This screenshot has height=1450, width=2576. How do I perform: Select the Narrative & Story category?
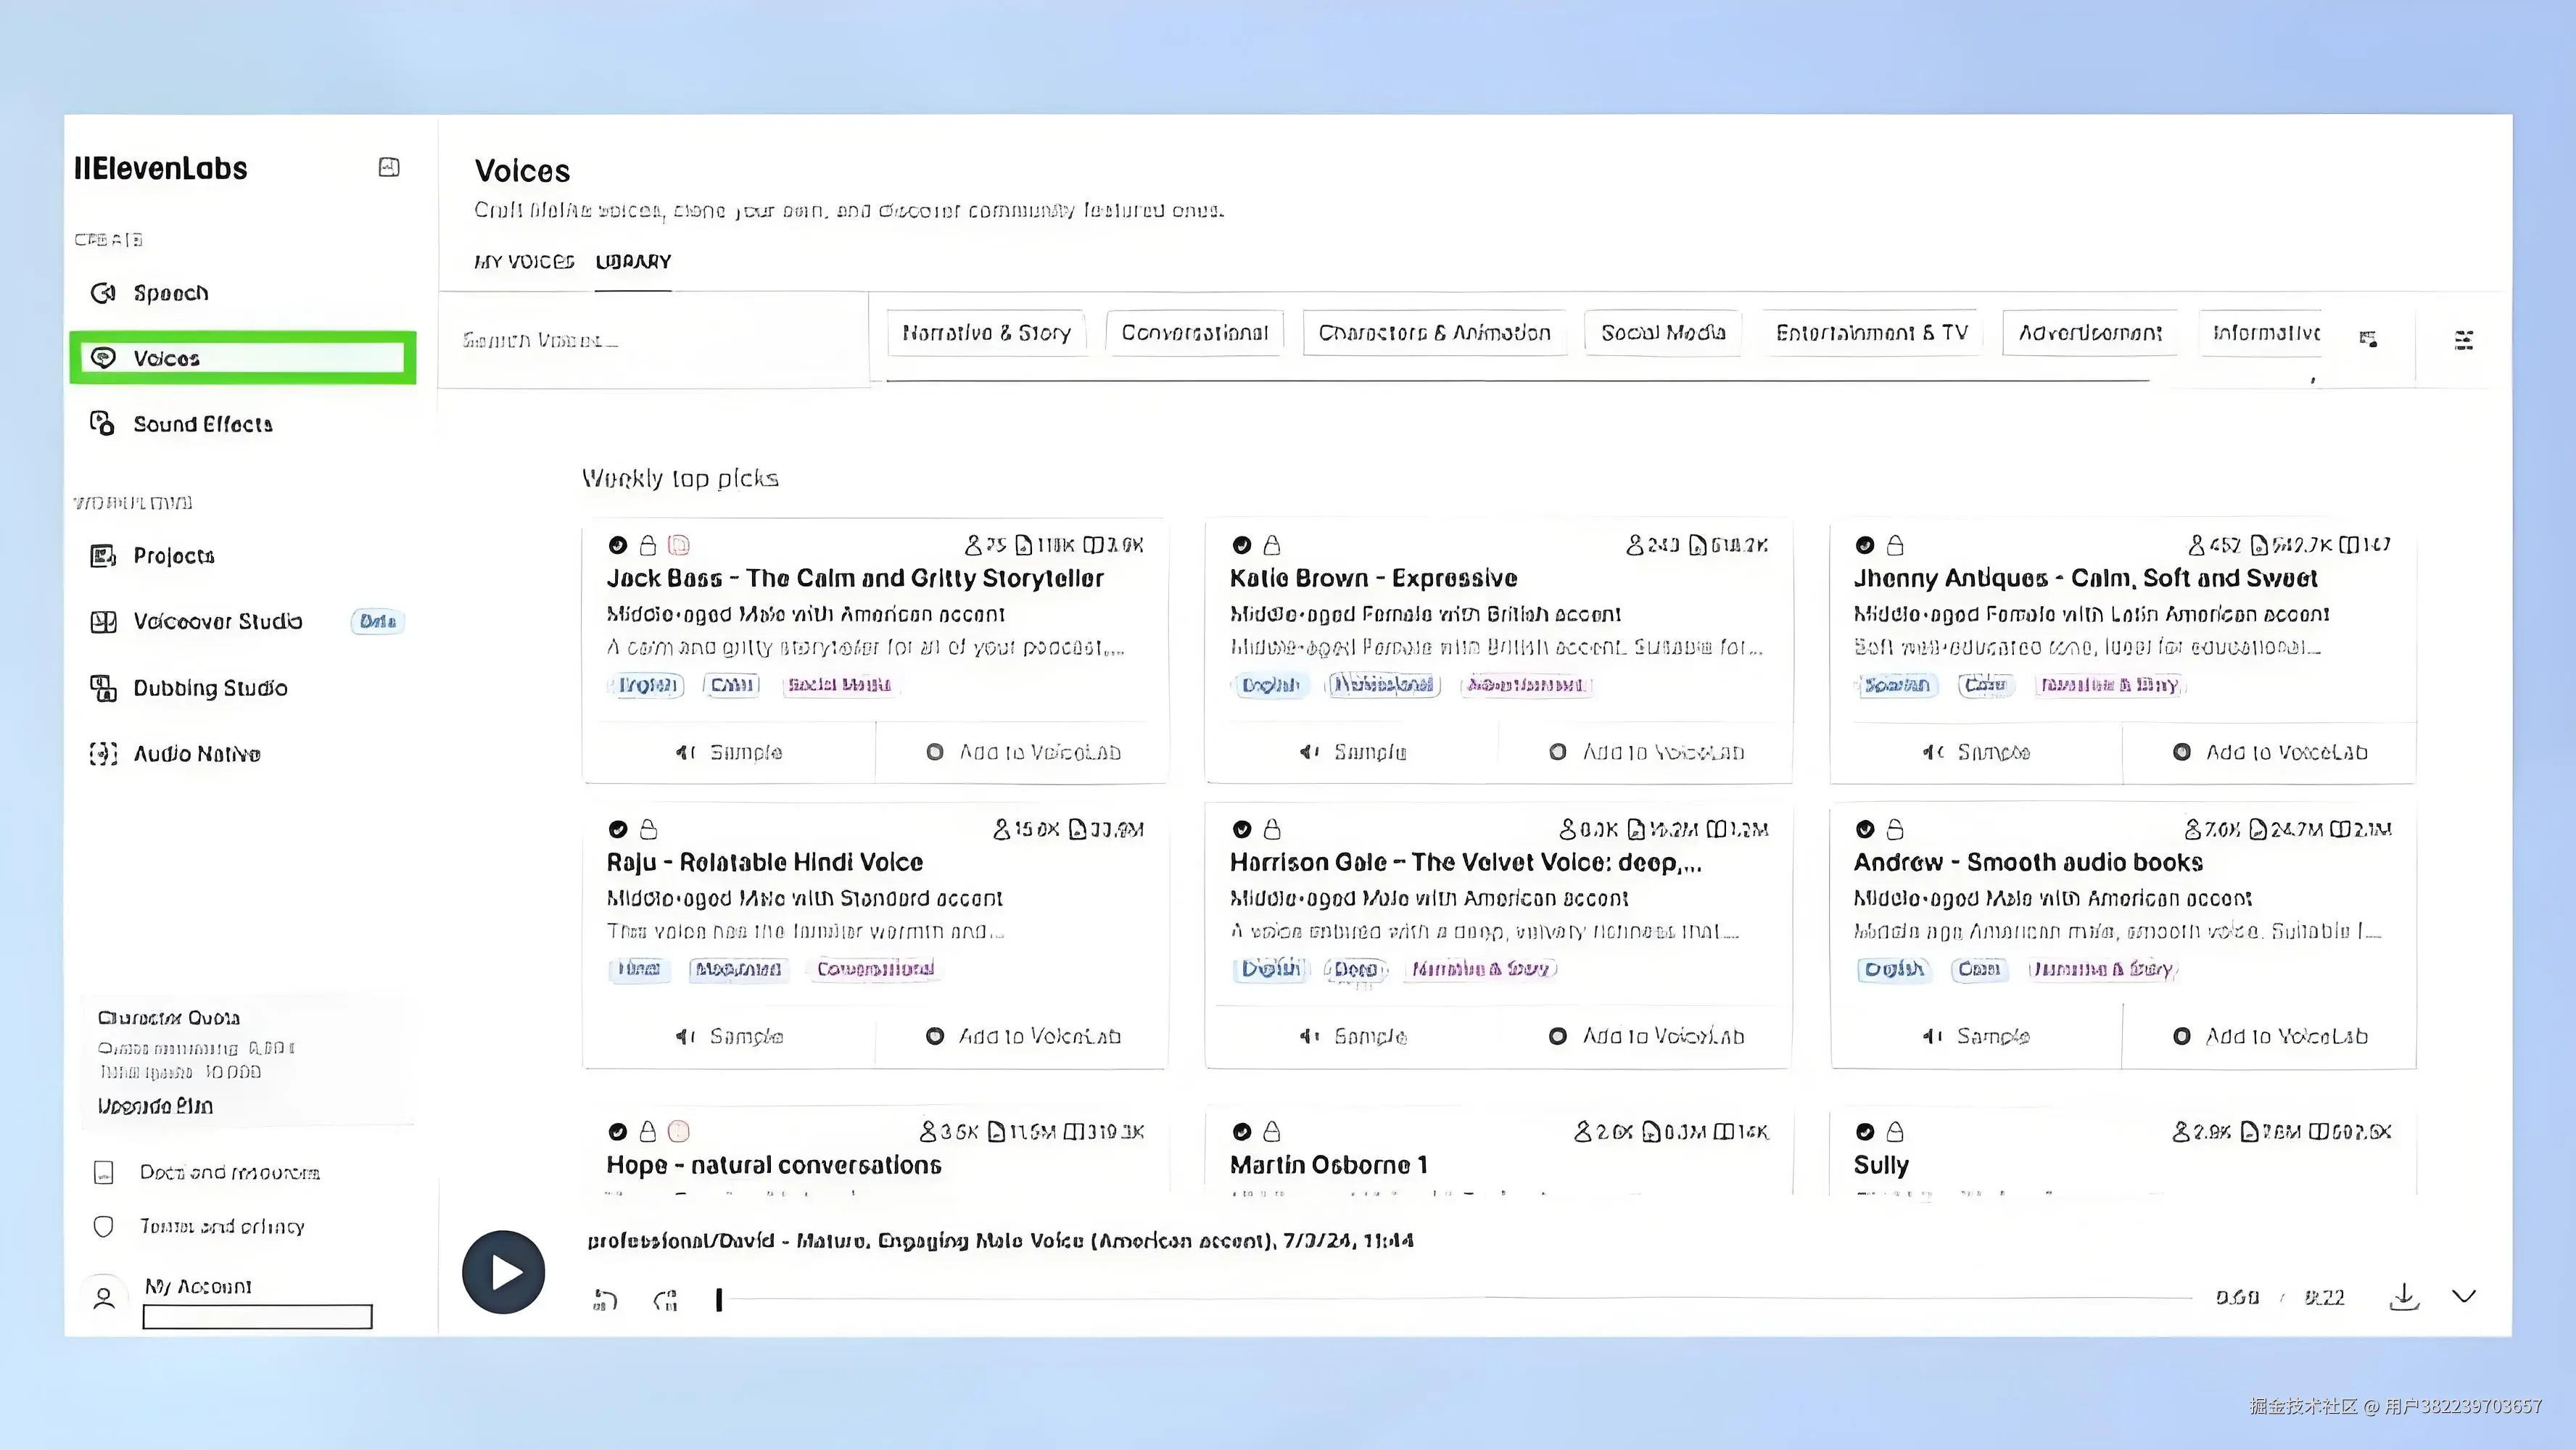click(x=986, y=333)
